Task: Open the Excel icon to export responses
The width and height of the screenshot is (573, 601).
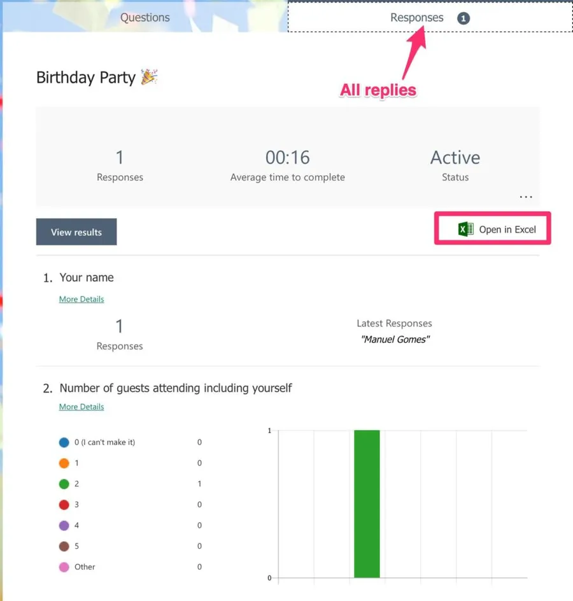Action: [x=465, y=230]
